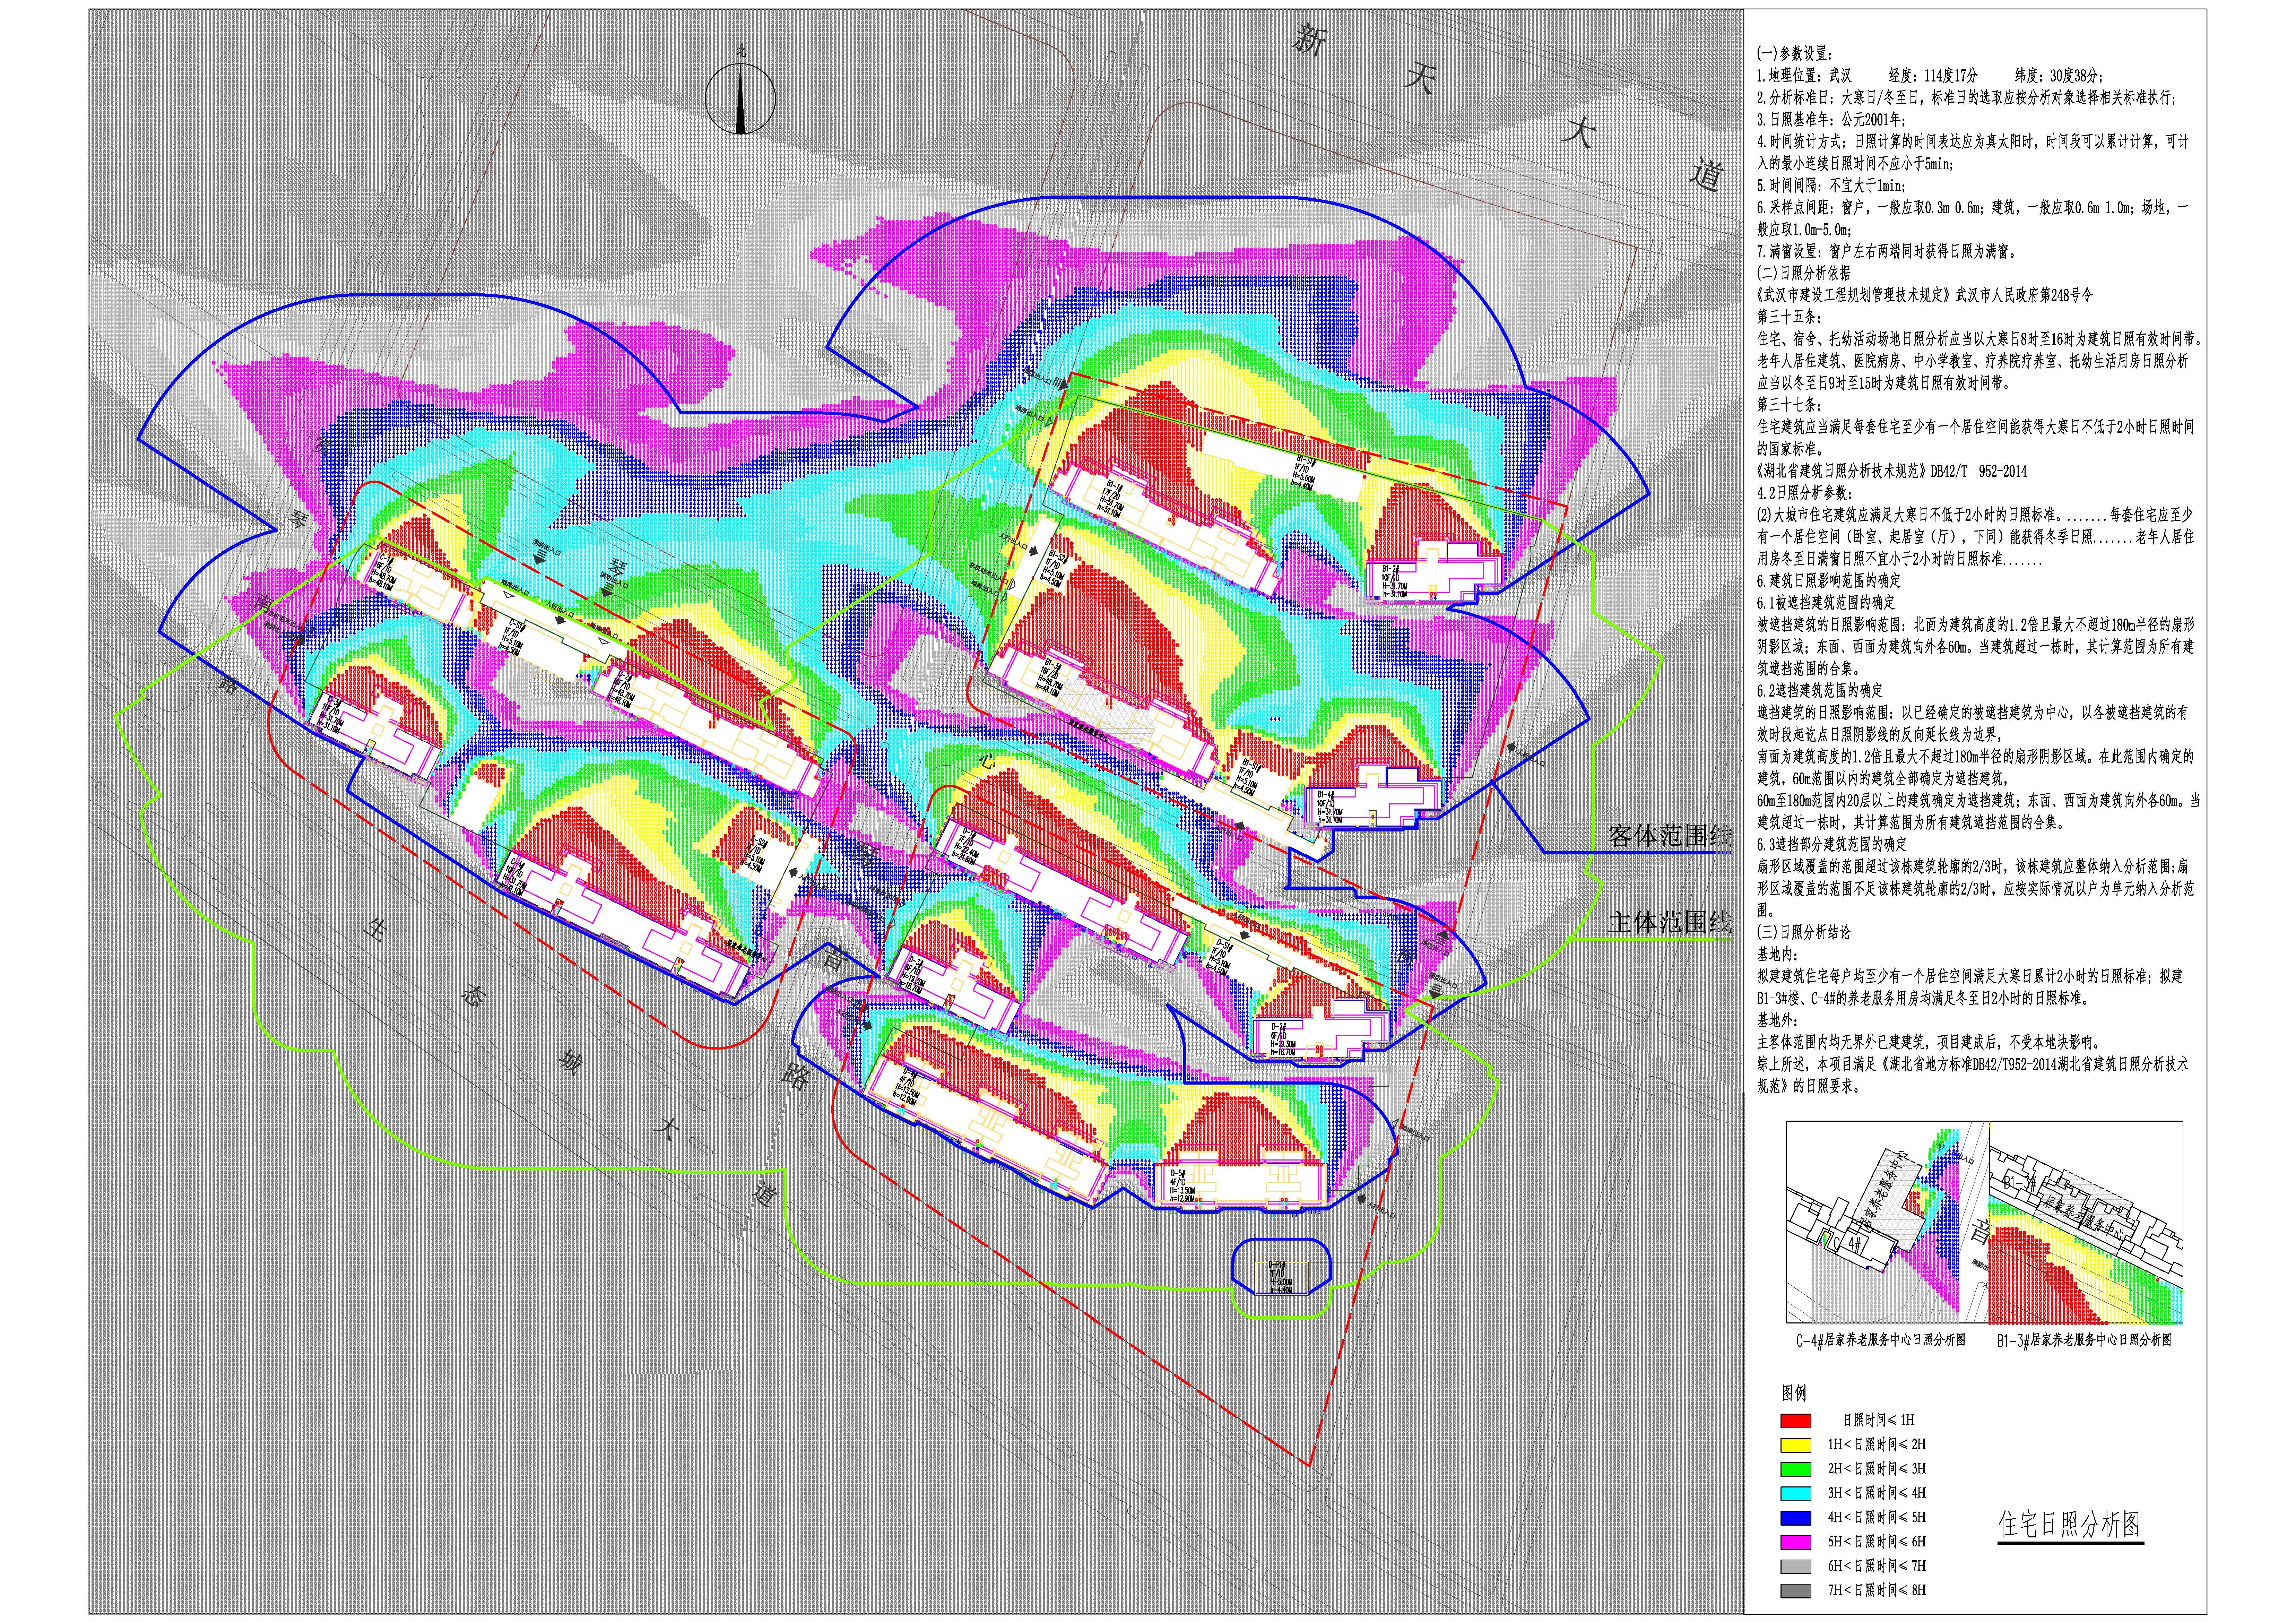The width and height of the screenshot is (2296, 1622).
Task: Click the 图例 legend heading
Action: [x=1794, y=1393]
